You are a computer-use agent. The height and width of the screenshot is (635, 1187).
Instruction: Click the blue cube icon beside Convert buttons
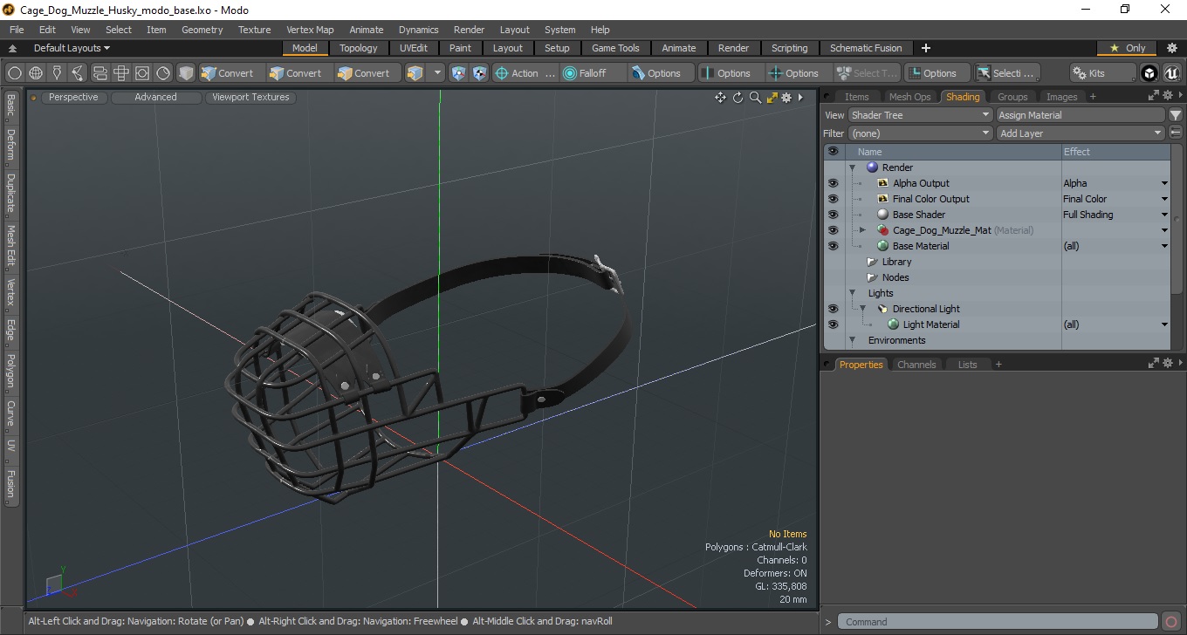pyautogui.click(x=415, y=73)
